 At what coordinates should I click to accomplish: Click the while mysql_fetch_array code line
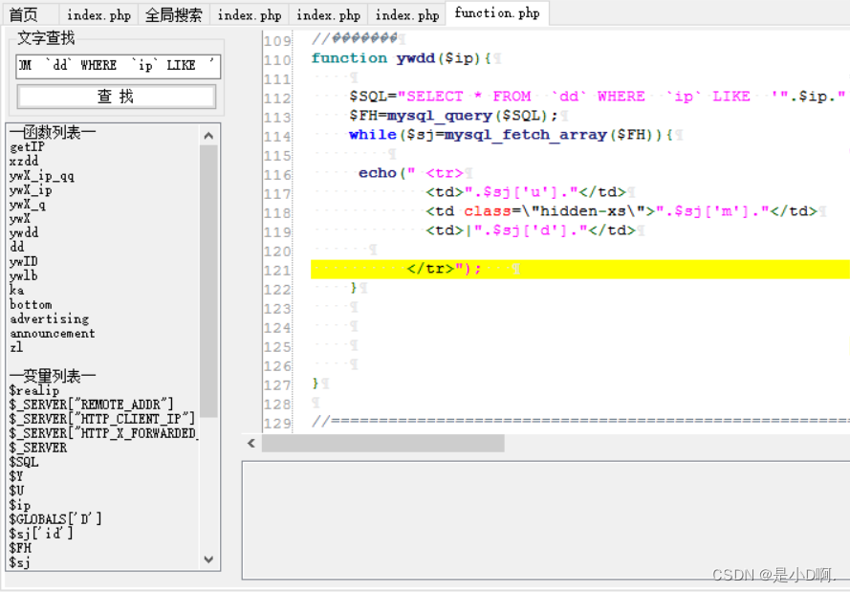pyautogui.click(x=511, y=135)
